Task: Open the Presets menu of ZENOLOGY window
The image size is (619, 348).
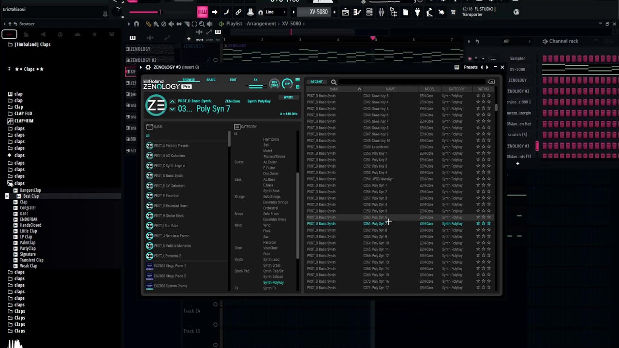Action: click(471, 67)
